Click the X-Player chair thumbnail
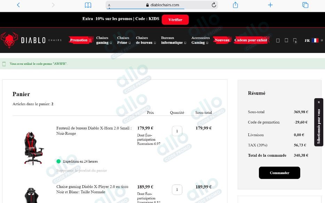This screenshot has width=325, height=203. (x=32, y=195)
